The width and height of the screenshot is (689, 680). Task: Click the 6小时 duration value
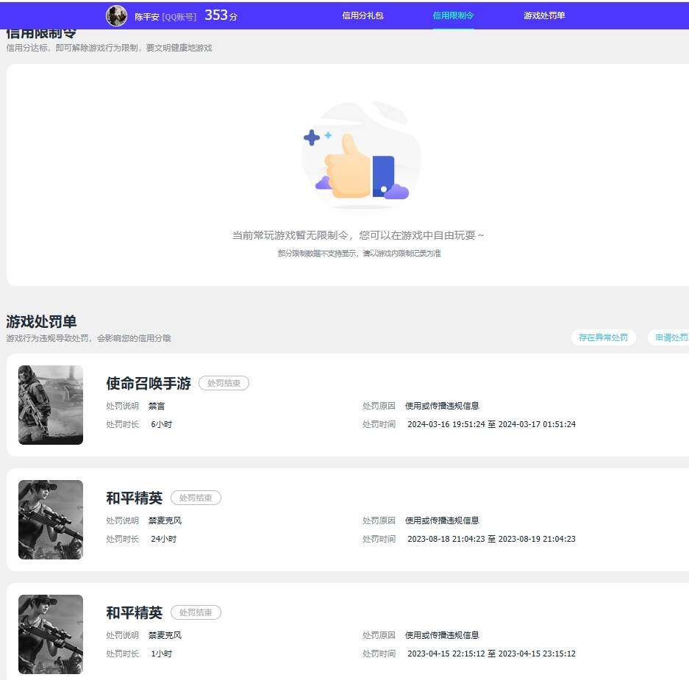coord(161,424)
